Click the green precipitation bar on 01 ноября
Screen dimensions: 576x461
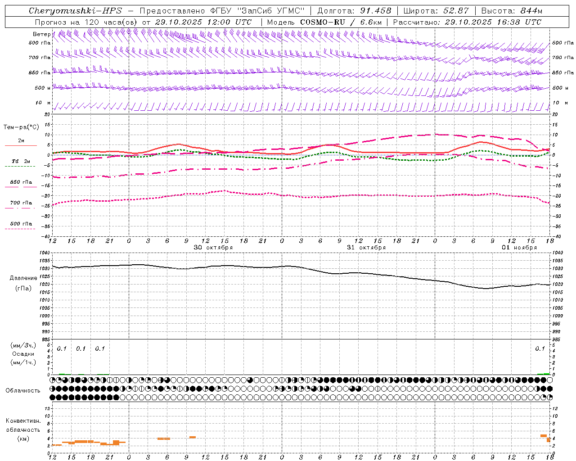click(544, 374)
